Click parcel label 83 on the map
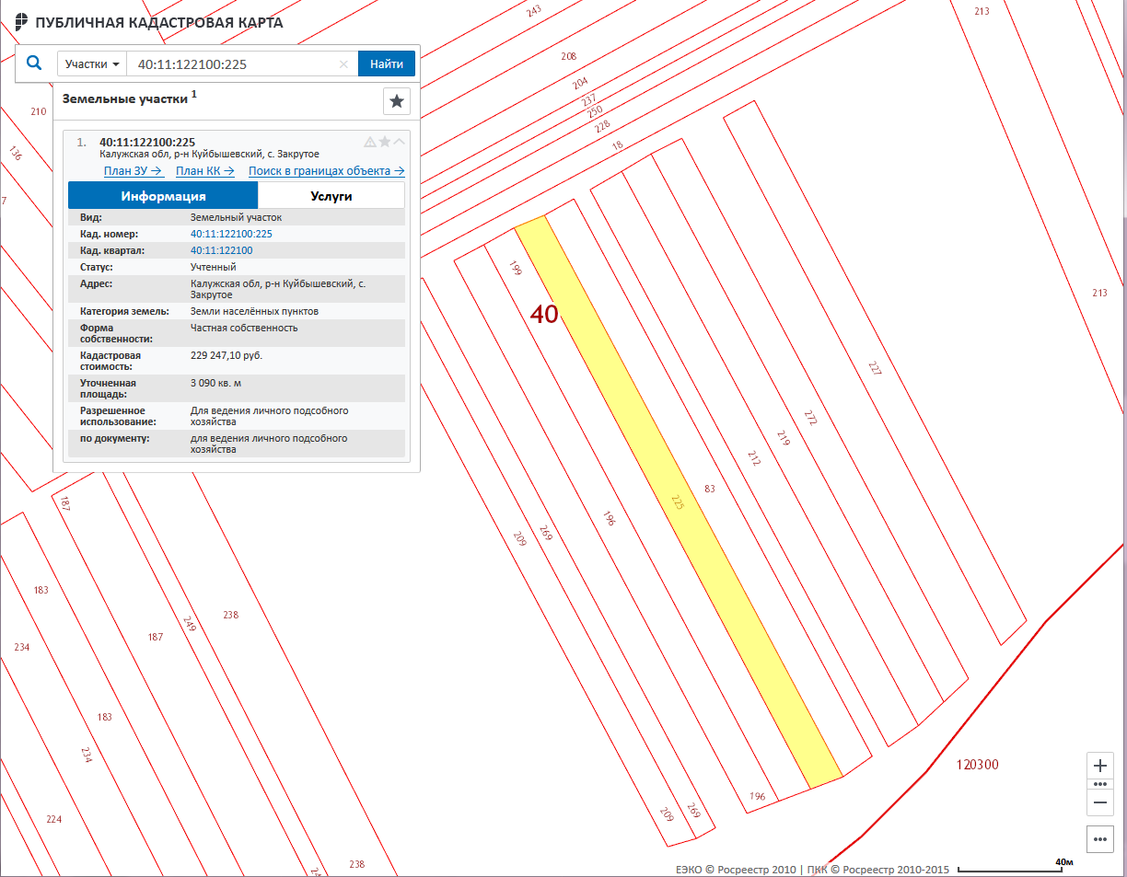This screenshot has width=1127, height=877. point(709,488)
